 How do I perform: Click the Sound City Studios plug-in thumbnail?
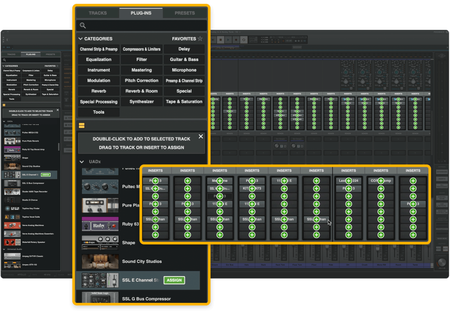click(x=100, y=261)
